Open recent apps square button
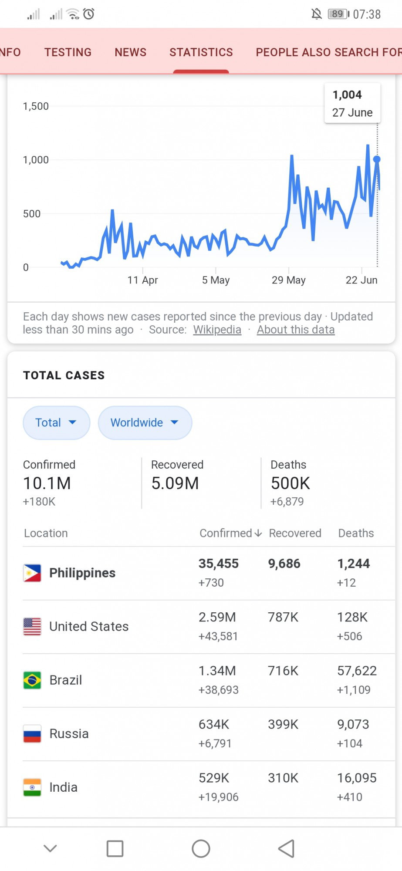 point(115,848)
